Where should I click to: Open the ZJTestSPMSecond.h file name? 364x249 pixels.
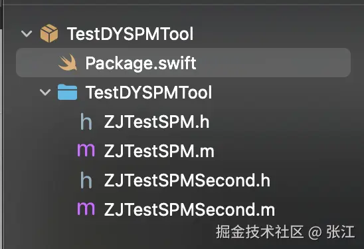tap(187, 180)
